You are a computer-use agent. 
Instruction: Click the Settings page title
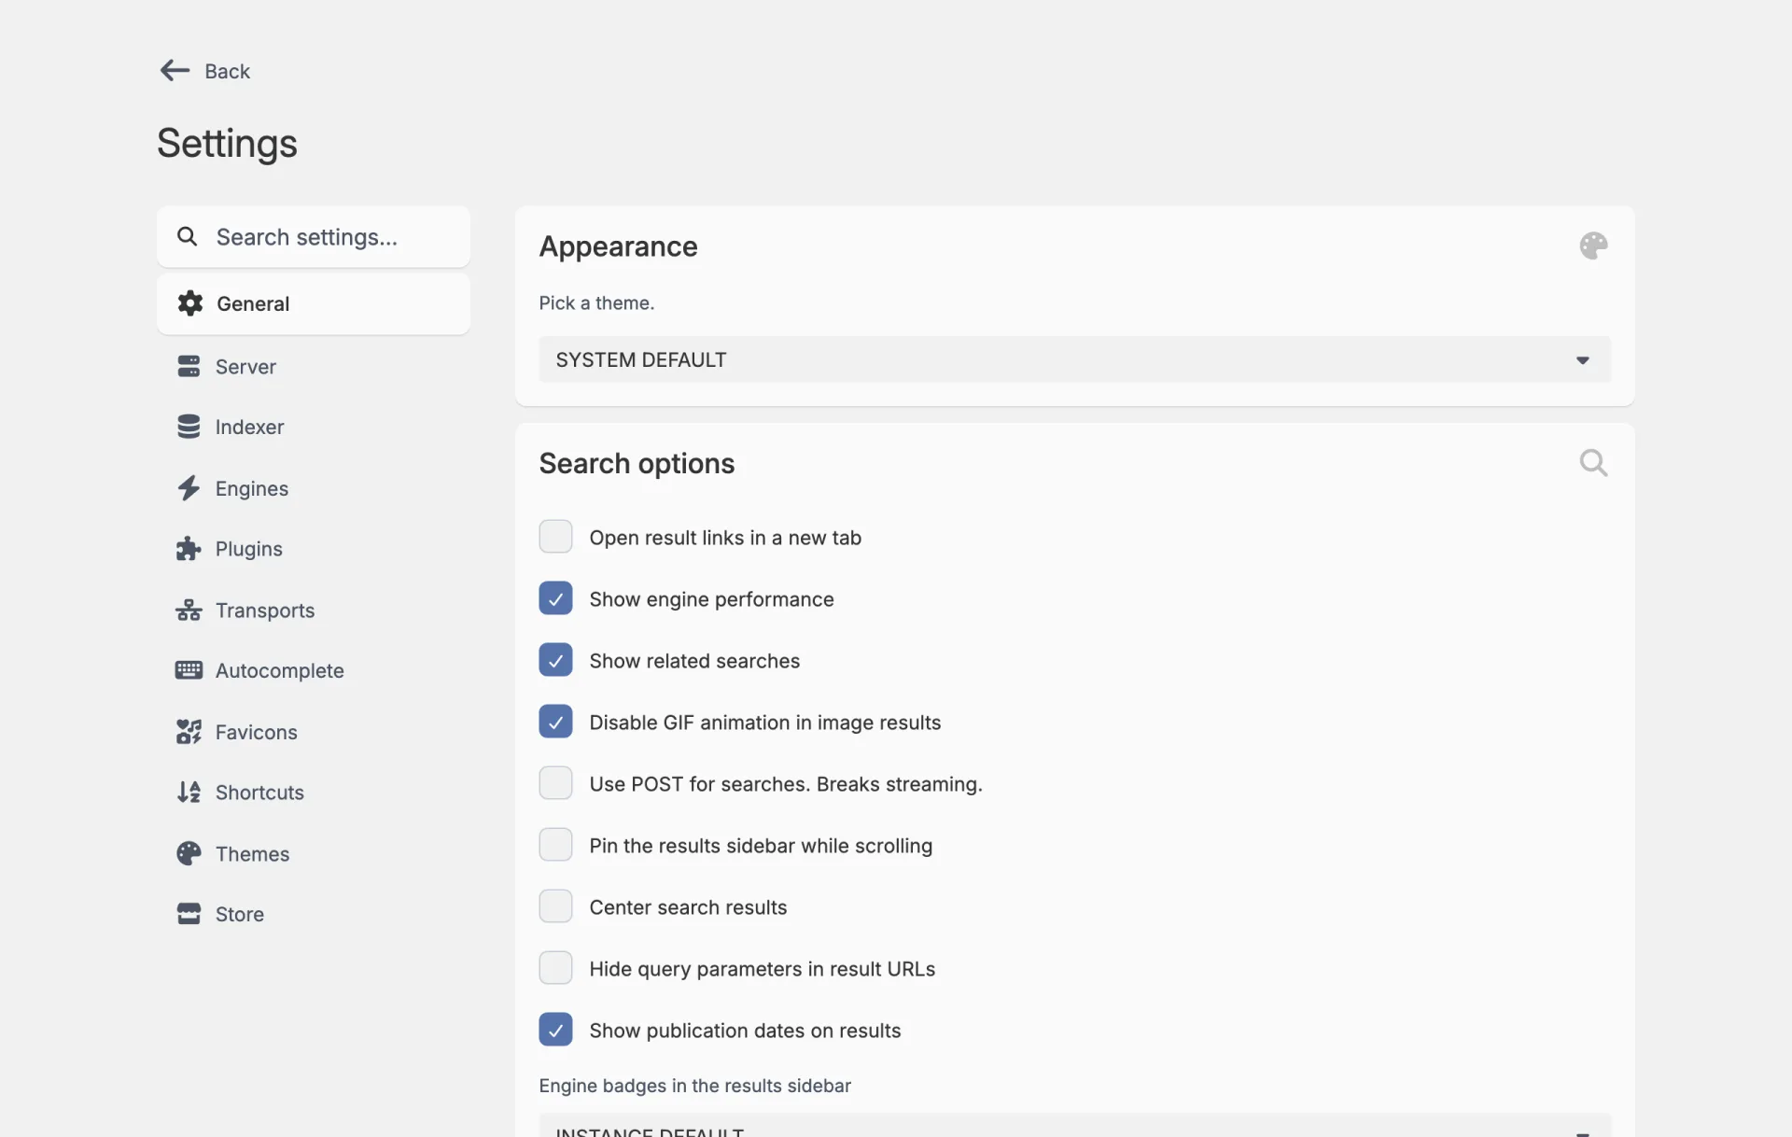point(227,143)
